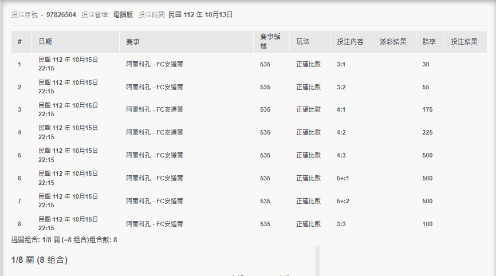The width and height of the screenshot is (496, 276).
Task: Click the 1/8 關 (8 組合) heading
Action: point(40,260)
